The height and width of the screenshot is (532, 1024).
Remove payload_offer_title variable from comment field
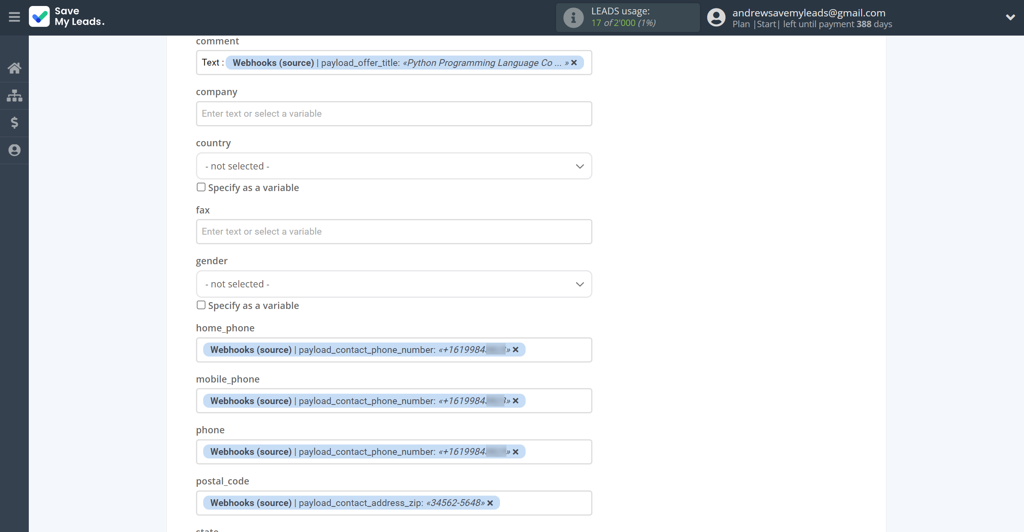click(574, 63)
